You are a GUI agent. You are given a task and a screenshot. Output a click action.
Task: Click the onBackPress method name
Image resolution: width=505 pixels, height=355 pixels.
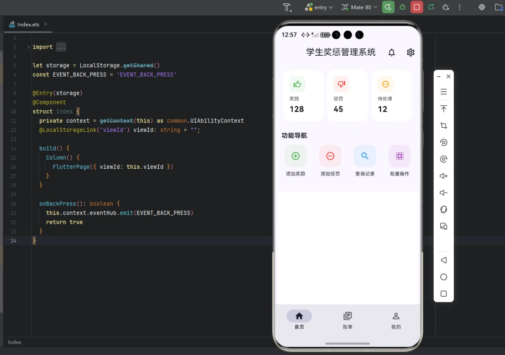pyautogui.click(x=58, y=204)
